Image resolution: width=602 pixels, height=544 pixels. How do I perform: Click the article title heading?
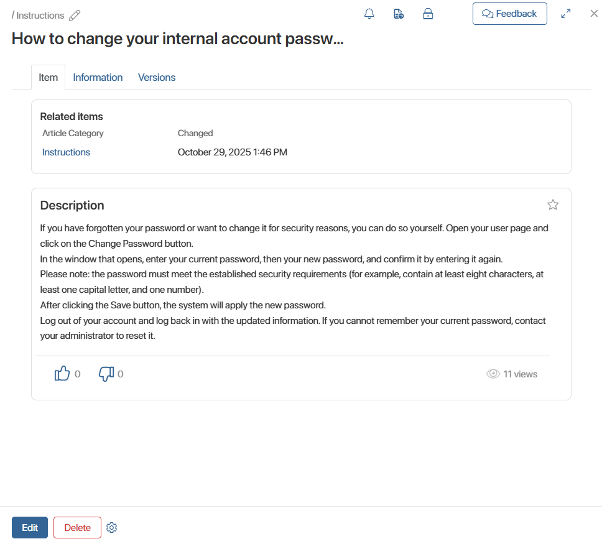(177, 39)
